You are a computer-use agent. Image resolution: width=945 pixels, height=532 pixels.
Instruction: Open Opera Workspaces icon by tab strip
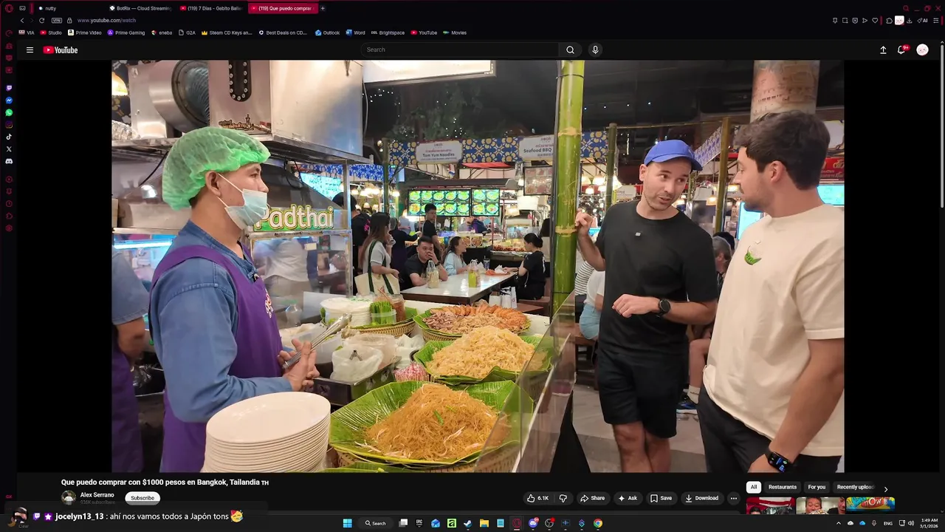pyautogui.click(x=22, y=8)
